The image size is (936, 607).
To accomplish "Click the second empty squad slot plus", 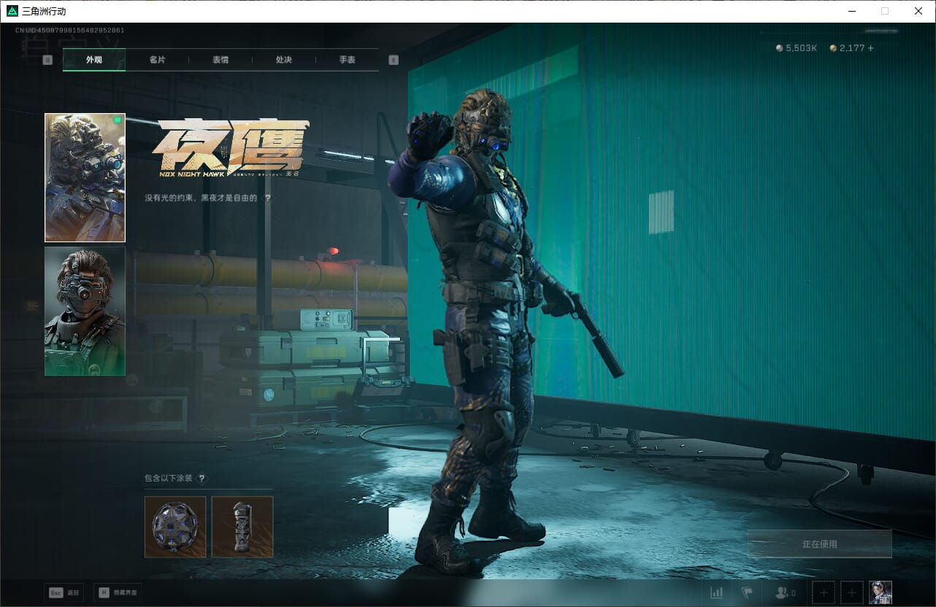I will point(852,593).
